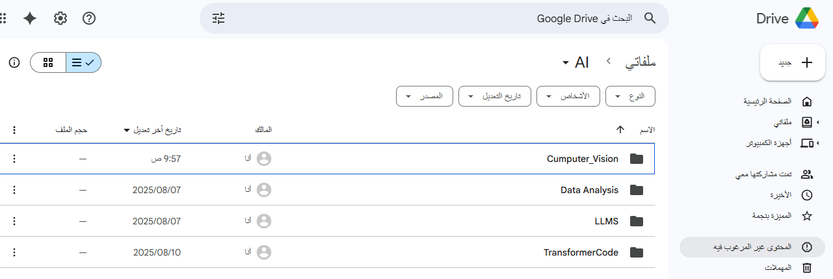
Task: Open the تاريخ التعديل modified date filter
Action: tap(494, 96)
